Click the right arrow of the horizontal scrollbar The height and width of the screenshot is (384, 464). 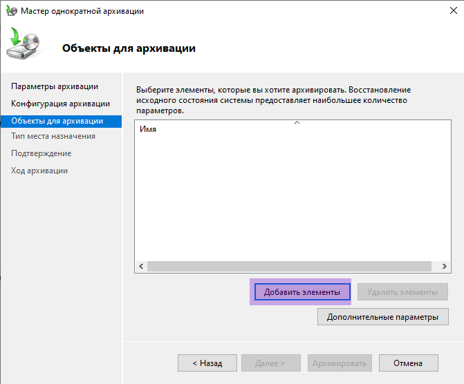coord(444,266)
